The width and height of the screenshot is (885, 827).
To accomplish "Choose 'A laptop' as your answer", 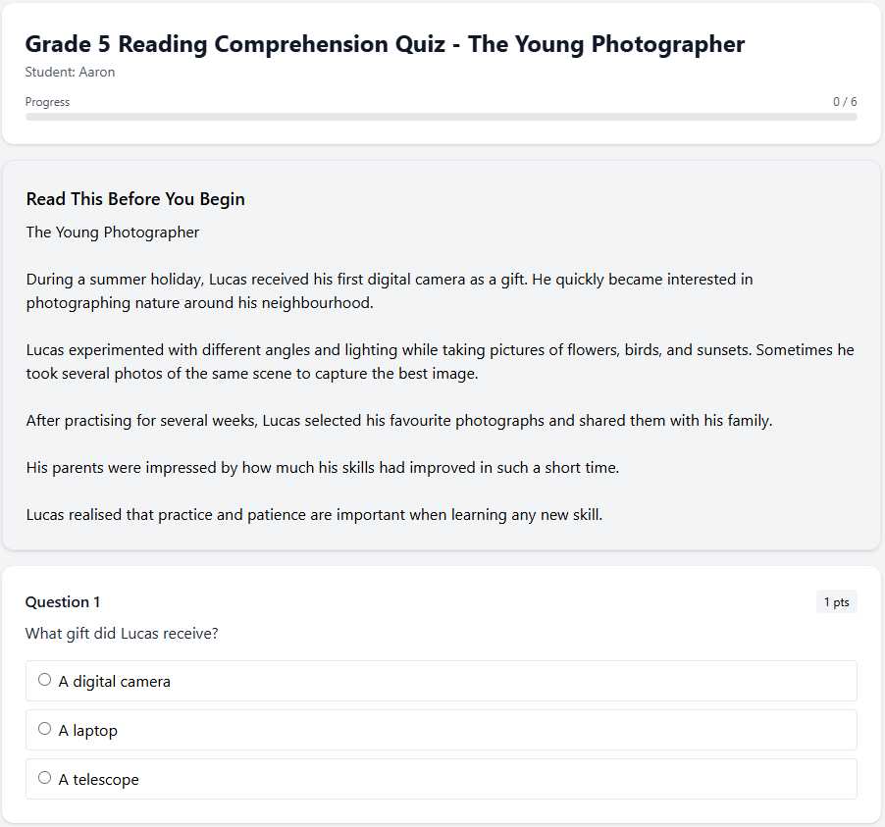I will (44, 728).
